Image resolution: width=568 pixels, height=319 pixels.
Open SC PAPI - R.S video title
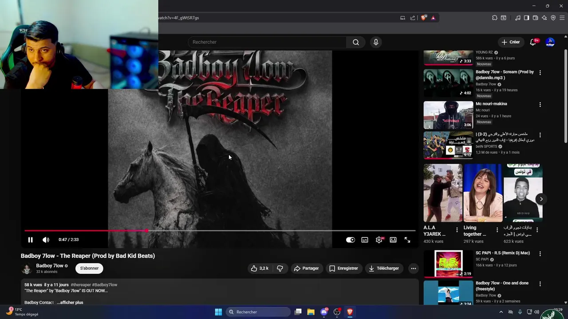click(x=503, y=253)
